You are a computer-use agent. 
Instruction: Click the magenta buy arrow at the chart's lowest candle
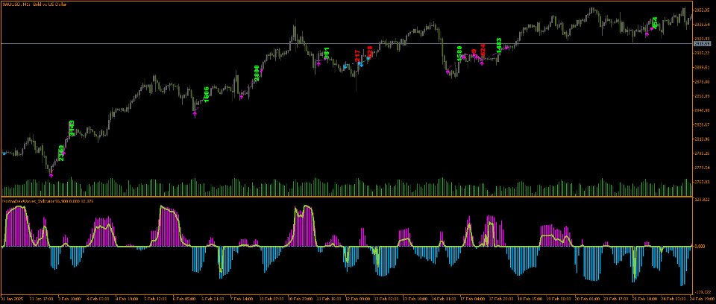click(51, 174)
